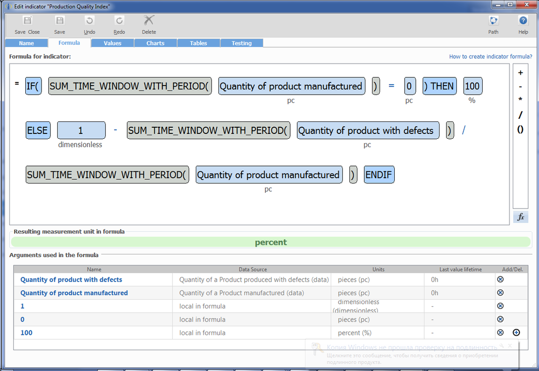539x371 pixels.
Task: Open 'Quantity of product manufactured' argument link
Action: (74, 293)
